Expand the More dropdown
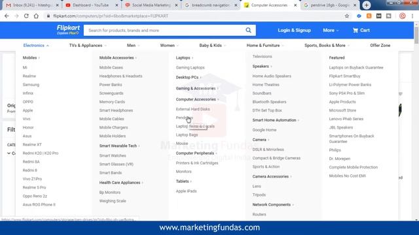This screenshot has width=419, height=235. (x=331, y=31)
